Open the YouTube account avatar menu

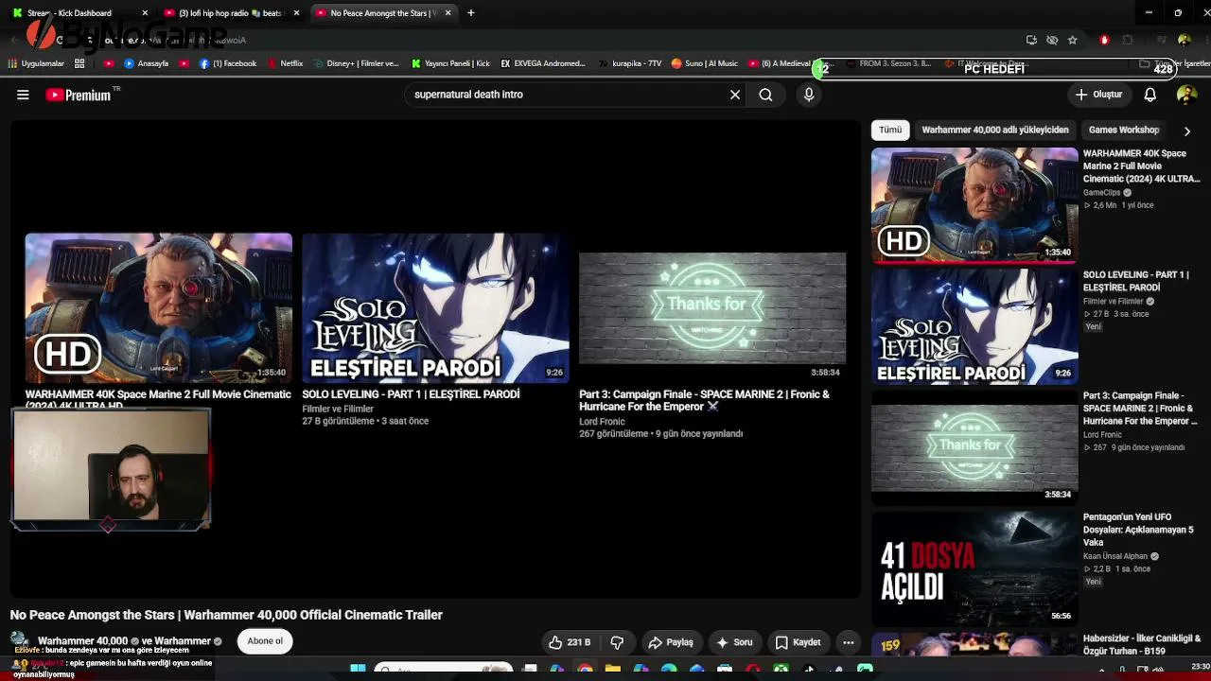1186,95
